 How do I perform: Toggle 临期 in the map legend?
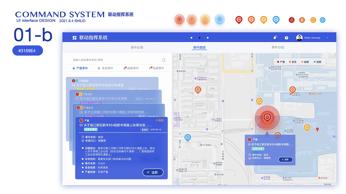(x=318, y=62)
